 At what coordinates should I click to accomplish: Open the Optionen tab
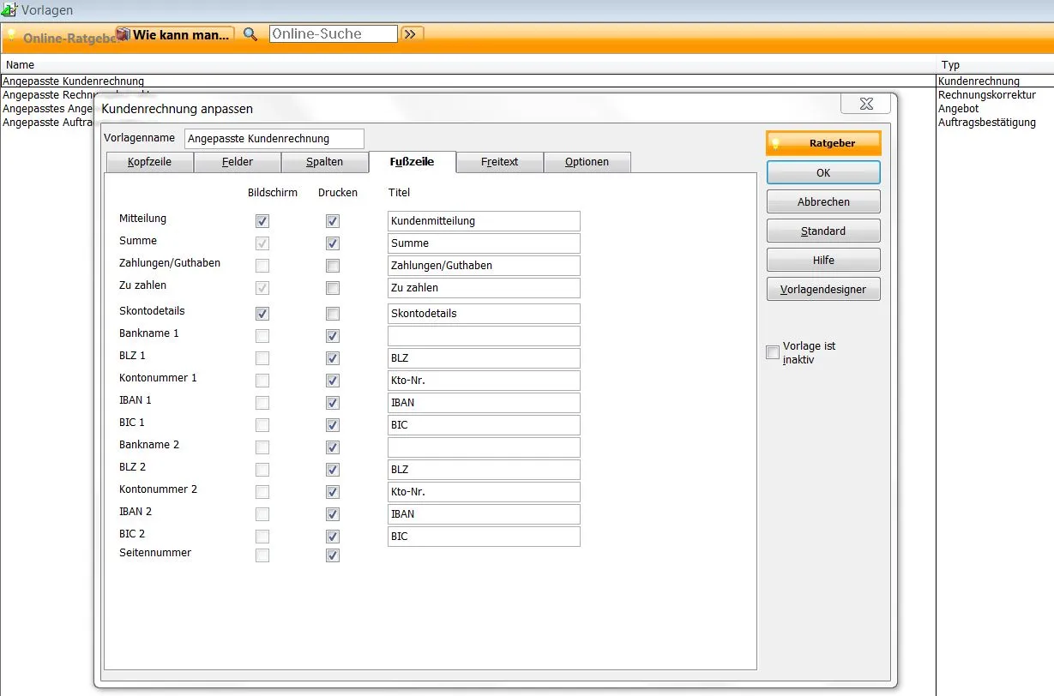[587, 161]
